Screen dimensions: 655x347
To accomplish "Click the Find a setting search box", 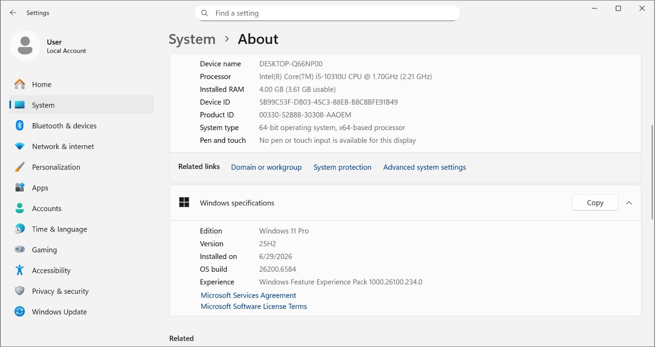I will 327,13.
